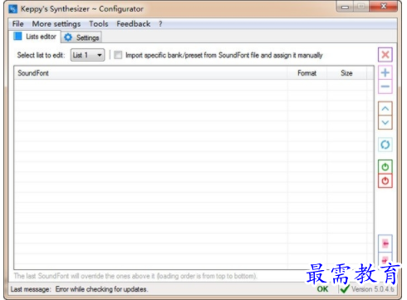Close the Configurator window
The height and width of the screenshot is (300, 407).
point(384,6)
